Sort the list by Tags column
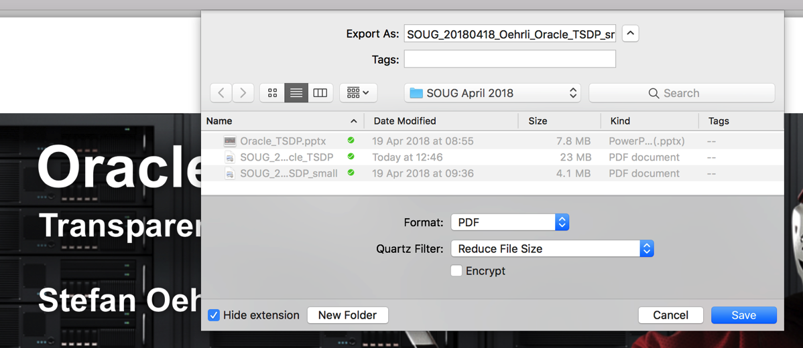This screenshot has height=348, width=803. (x=741, y=121)
